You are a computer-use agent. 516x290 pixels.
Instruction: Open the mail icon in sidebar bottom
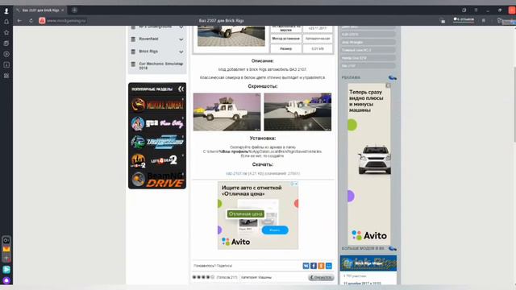pyautogui.click(x=6, y=249)
